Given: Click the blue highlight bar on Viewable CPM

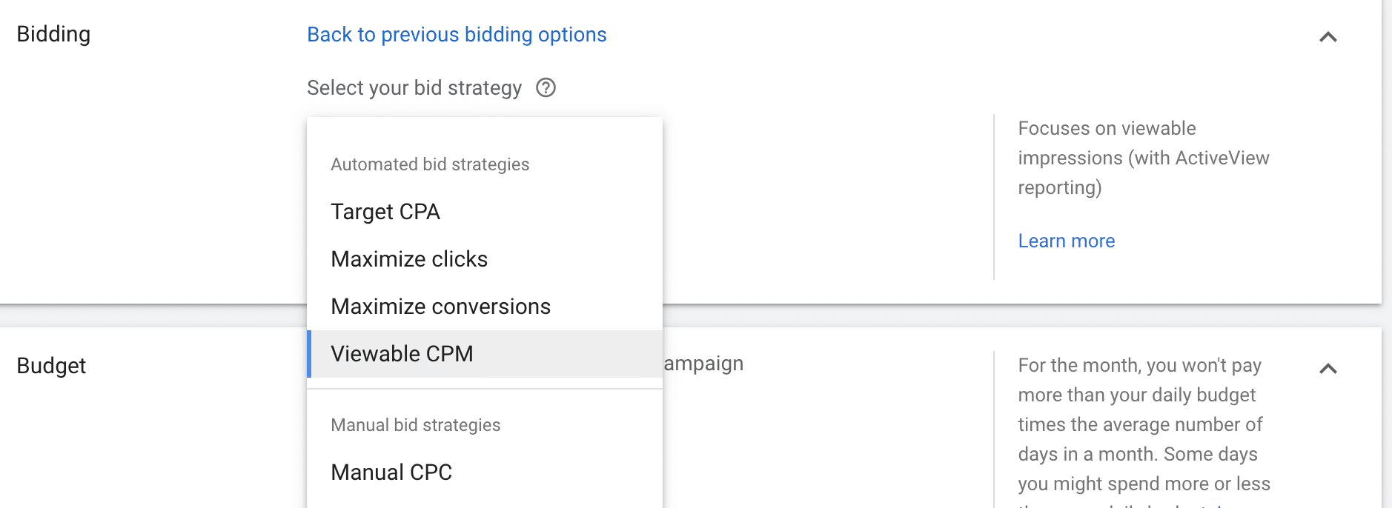Looking at the screenshot, I should pyautogui.click(x=309, y=354).
